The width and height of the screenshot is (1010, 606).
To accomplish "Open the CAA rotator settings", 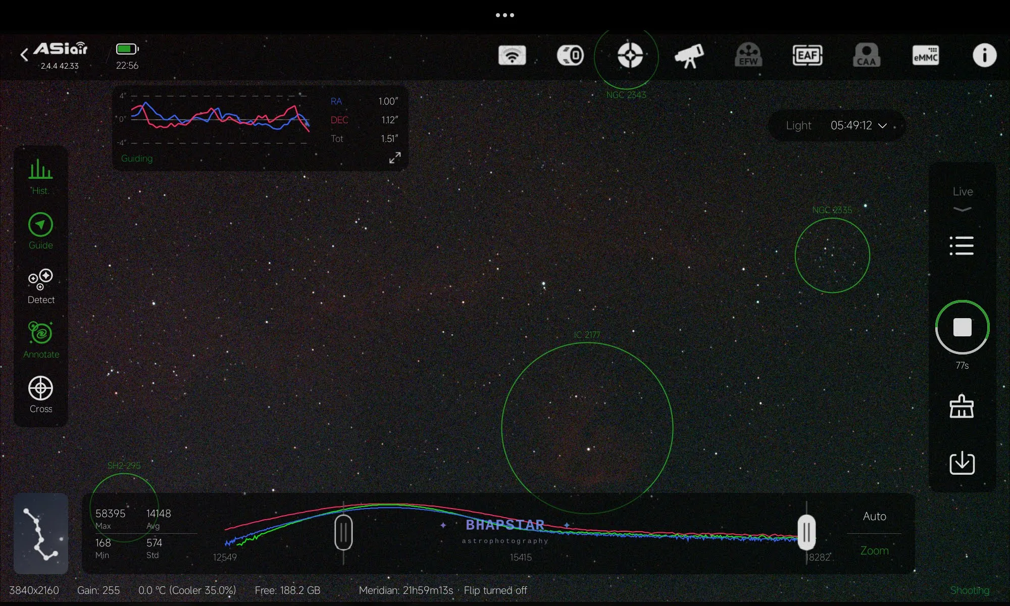I will [x=866, y=55].
